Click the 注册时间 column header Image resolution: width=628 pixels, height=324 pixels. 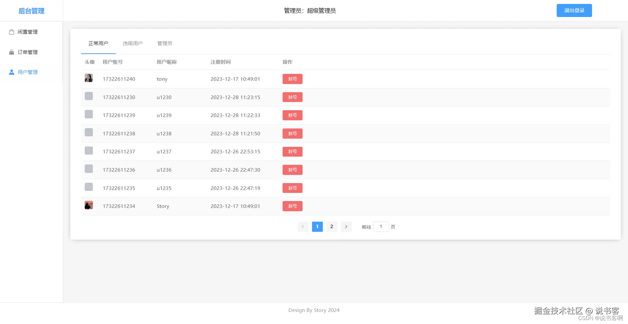(220, 62)
